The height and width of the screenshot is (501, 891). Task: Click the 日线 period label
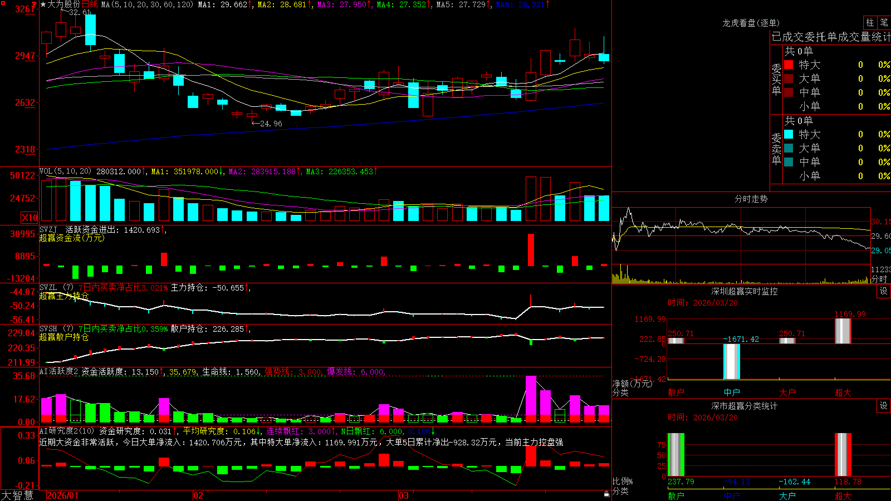coord(90,4)
